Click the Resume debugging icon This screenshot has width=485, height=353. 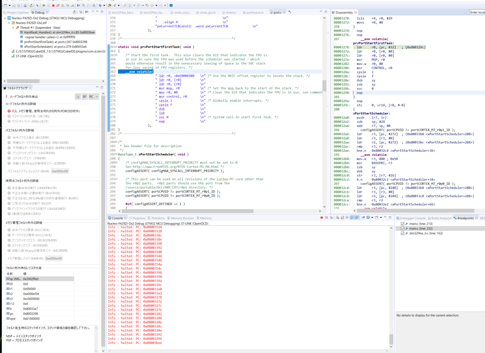tap(44, 5)
